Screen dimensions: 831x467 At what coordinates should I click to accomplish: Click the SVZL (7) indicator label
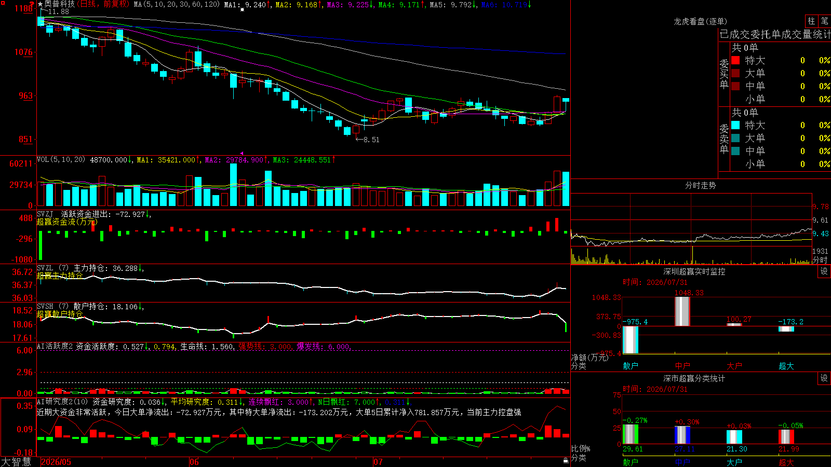point(52,268)
